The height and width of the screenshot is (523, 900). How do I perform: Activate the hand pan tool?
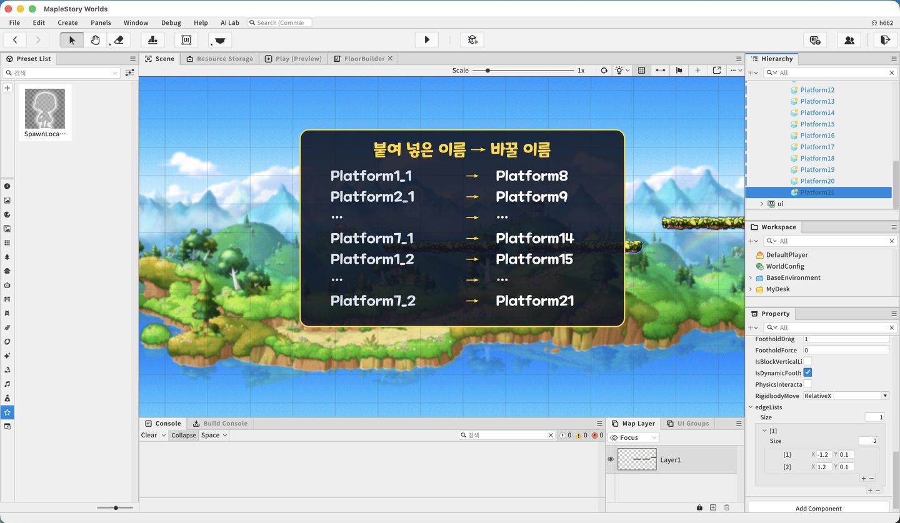click(95, 40)
